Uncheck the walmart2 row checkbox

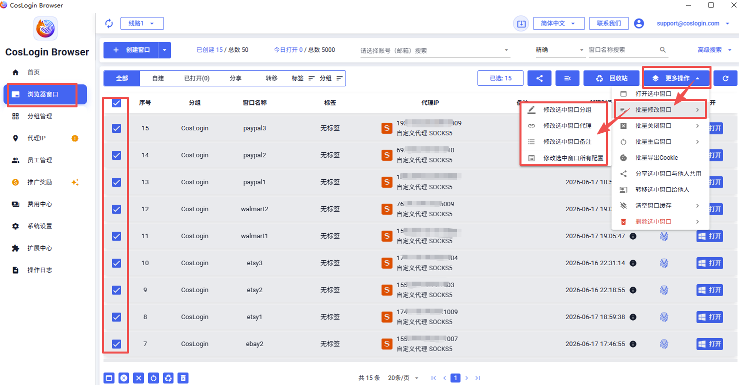coord(116,209)
